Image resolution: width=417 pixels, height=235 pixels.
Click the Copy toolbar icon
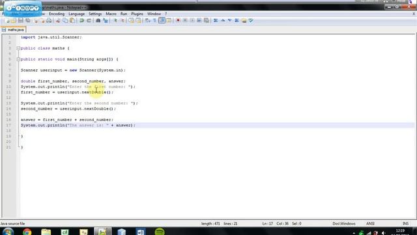tap(65, 20)
